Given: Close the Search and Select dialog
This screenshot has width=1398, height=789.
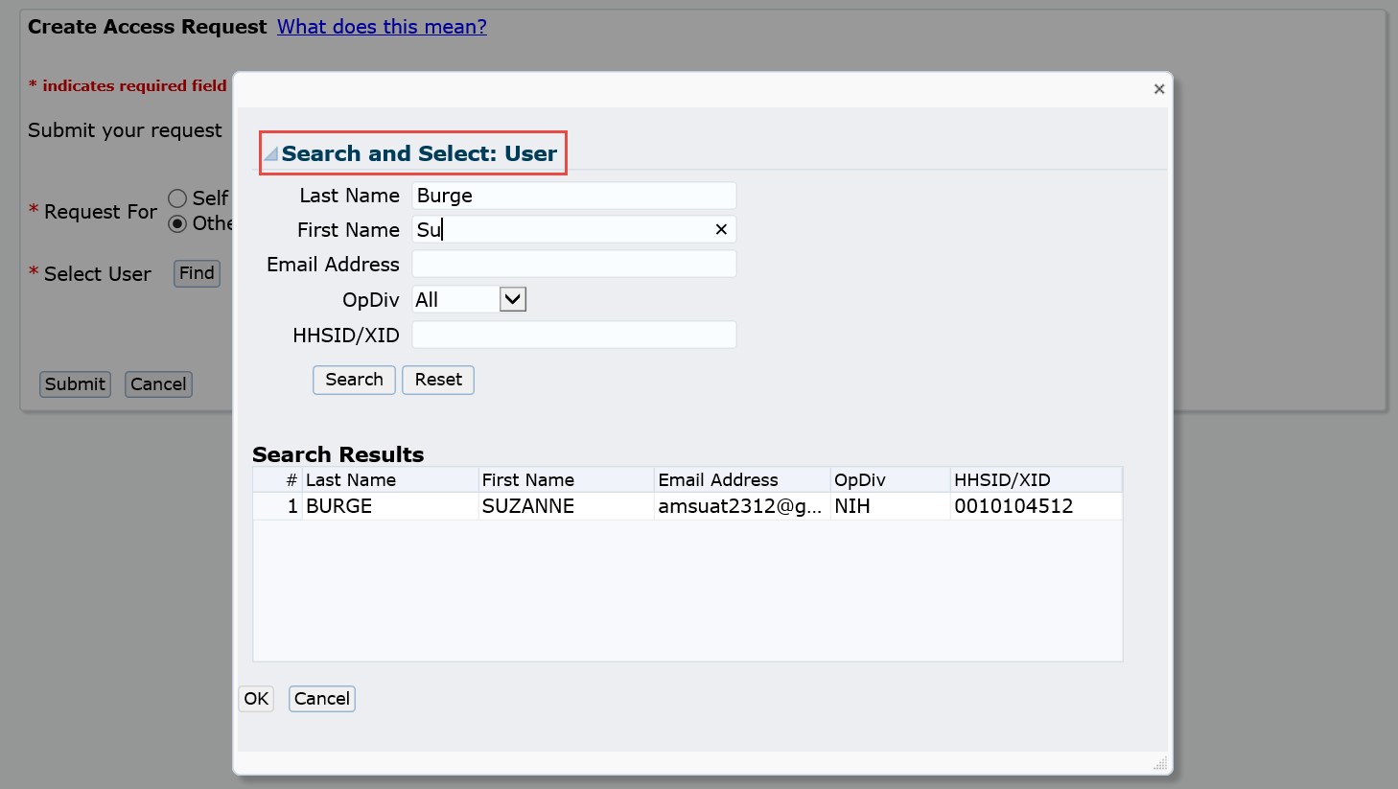Looking at the screenshot, I should coord(1158,89).
